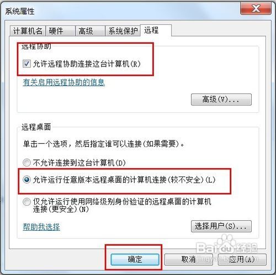Screen dimensions: 276x275
Task: Open the 硬件 tab
Action: tap(60, 31)
